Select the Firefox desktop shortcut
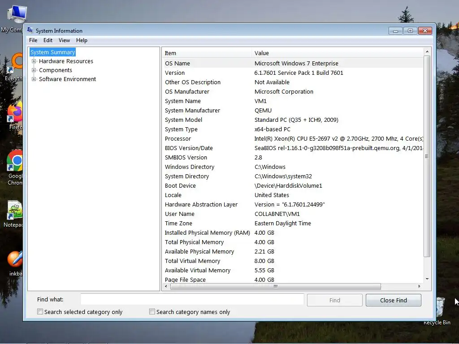The height and width of the screenshot is (344, 459). coord(14,116)
